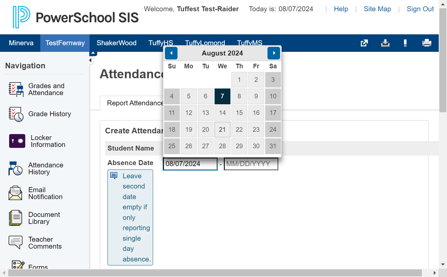
Task: Open the pop-out external link icon
Action: click(364, 43)
